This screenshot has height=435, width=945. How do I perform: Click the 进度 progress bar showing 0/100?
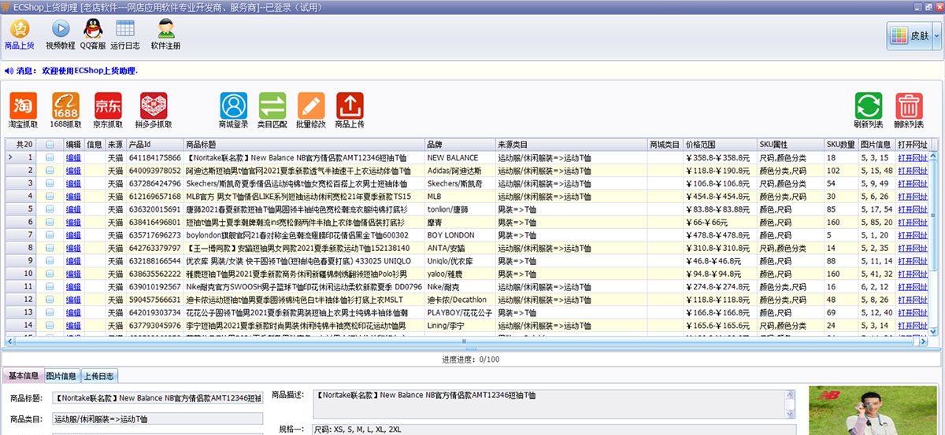pos(472,359)
